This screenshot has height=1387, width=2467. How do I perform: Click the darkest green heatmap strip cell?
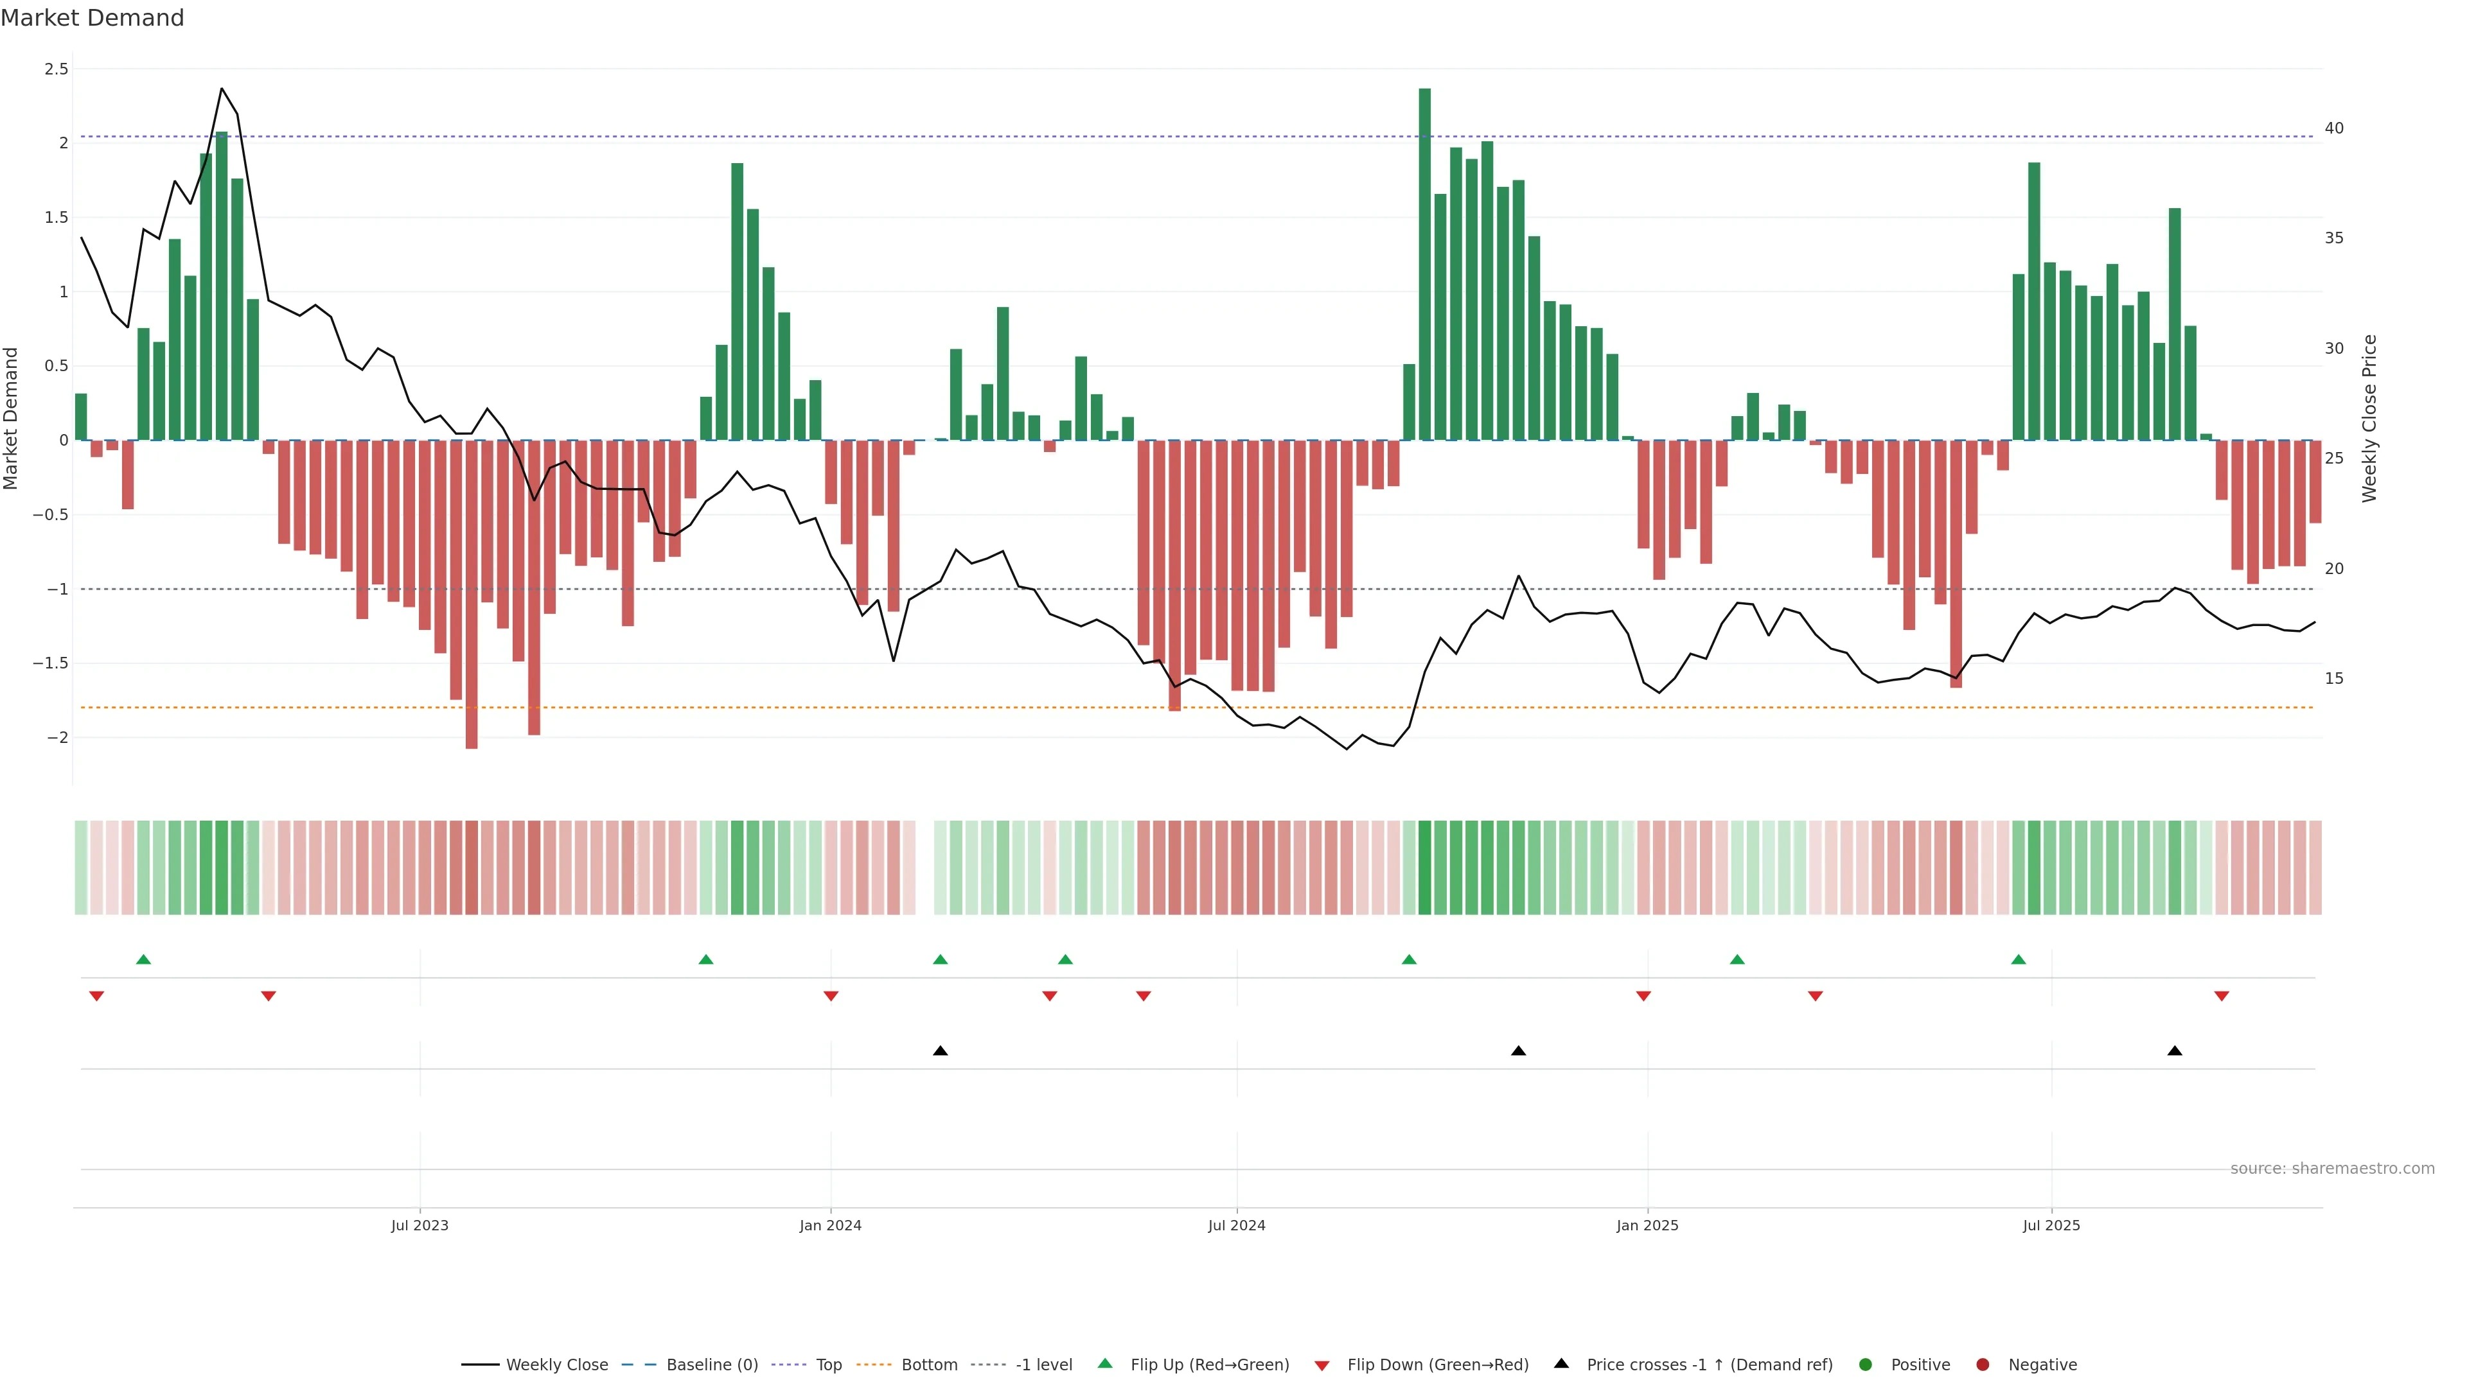tap(1425, 868)
